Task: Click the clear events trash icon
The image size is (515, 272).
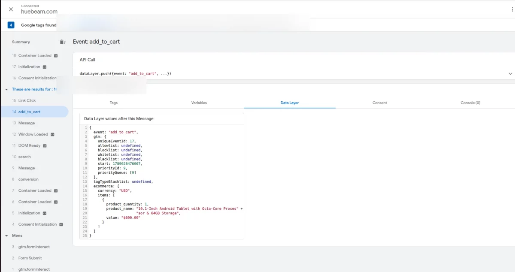Action: pos(63,42)
